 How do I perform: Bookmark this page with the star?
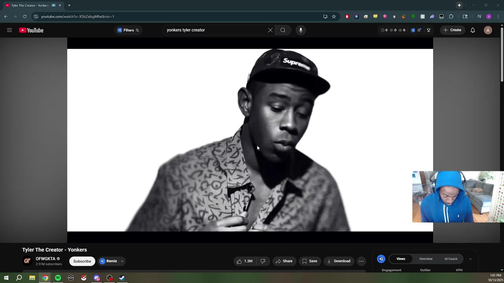[334, 17]
